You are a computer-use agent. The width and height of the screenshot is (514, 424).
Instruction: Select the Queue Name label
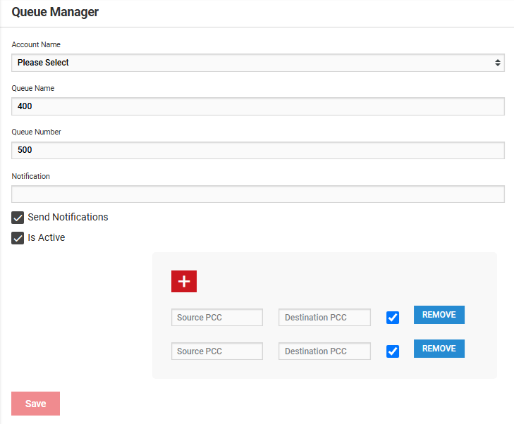click(32, 89)
